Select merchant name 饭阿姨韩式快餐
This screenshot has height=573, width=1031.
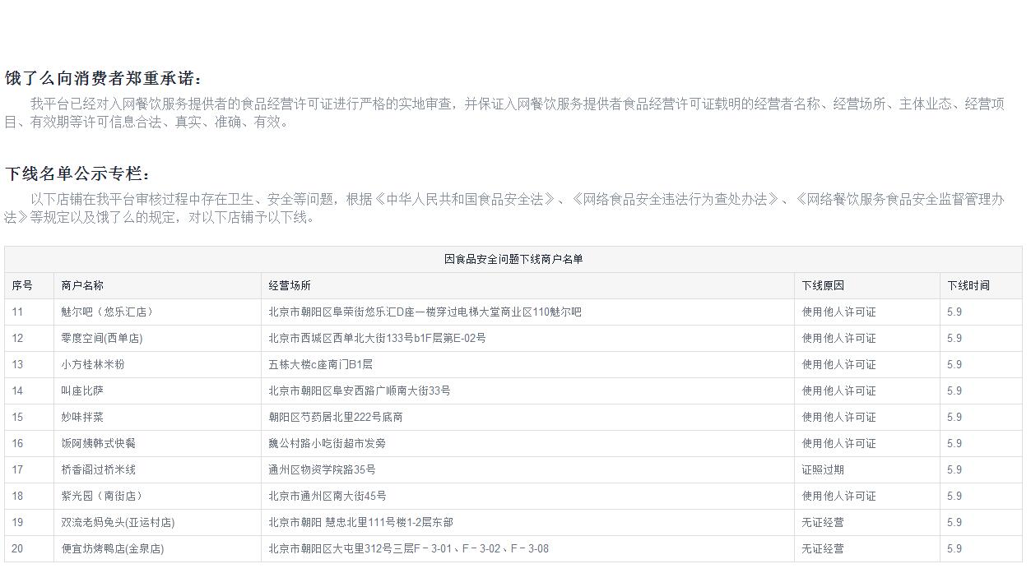(98, 443)
